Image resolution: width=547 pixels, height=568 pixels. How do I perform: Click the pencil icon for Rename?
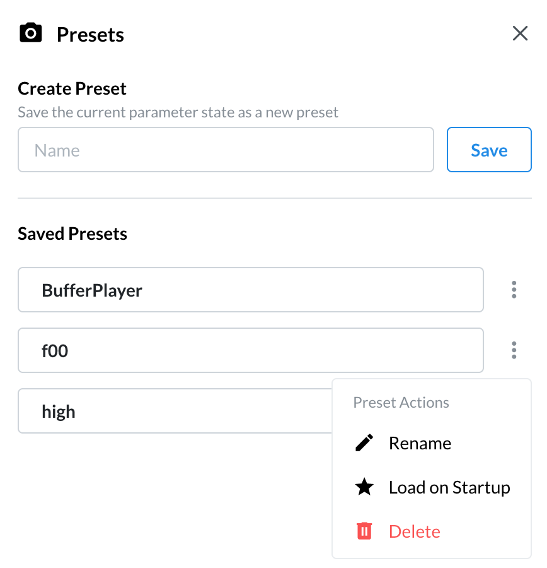364,443
